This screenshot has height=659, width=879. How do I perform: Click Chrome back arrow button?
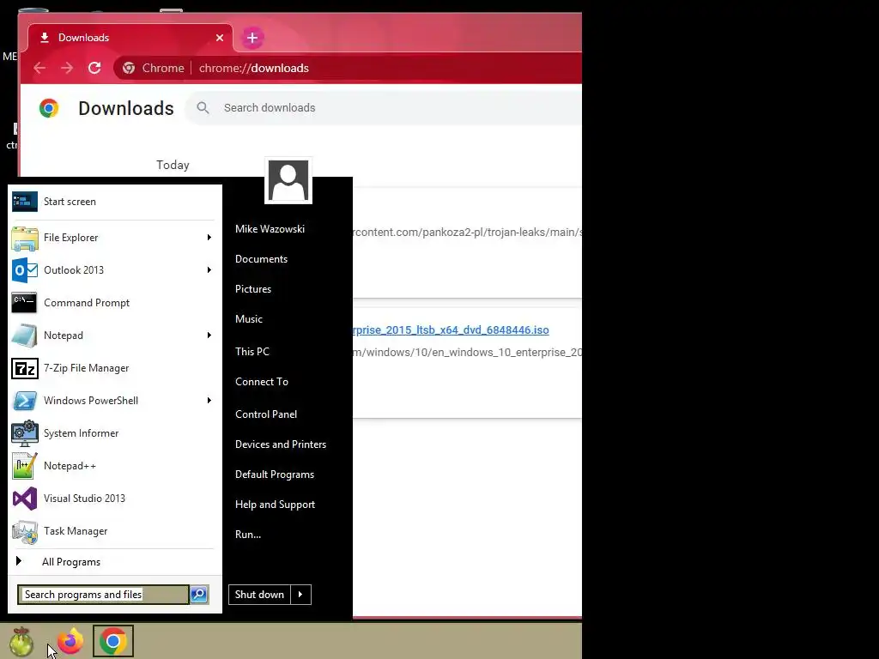click(39, 68)
